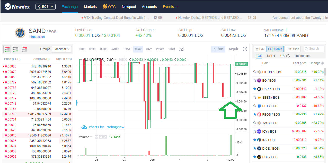Select the 1week chart interval
The width and height of the screenshot is (328, 163).
160,49
